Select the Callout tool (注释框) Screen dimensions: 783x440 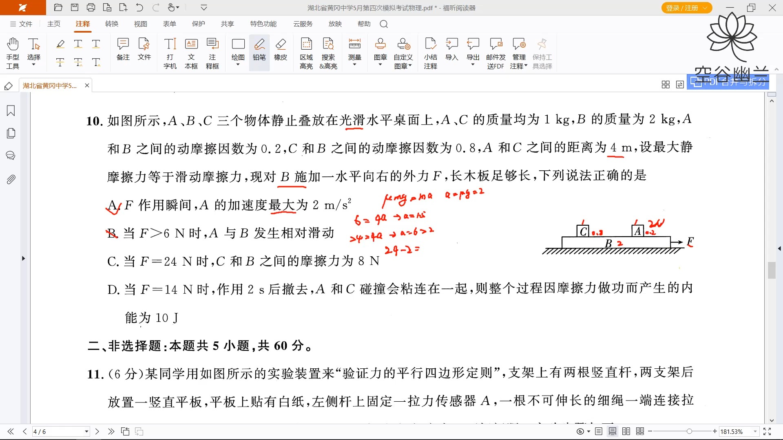coord(212,53)
